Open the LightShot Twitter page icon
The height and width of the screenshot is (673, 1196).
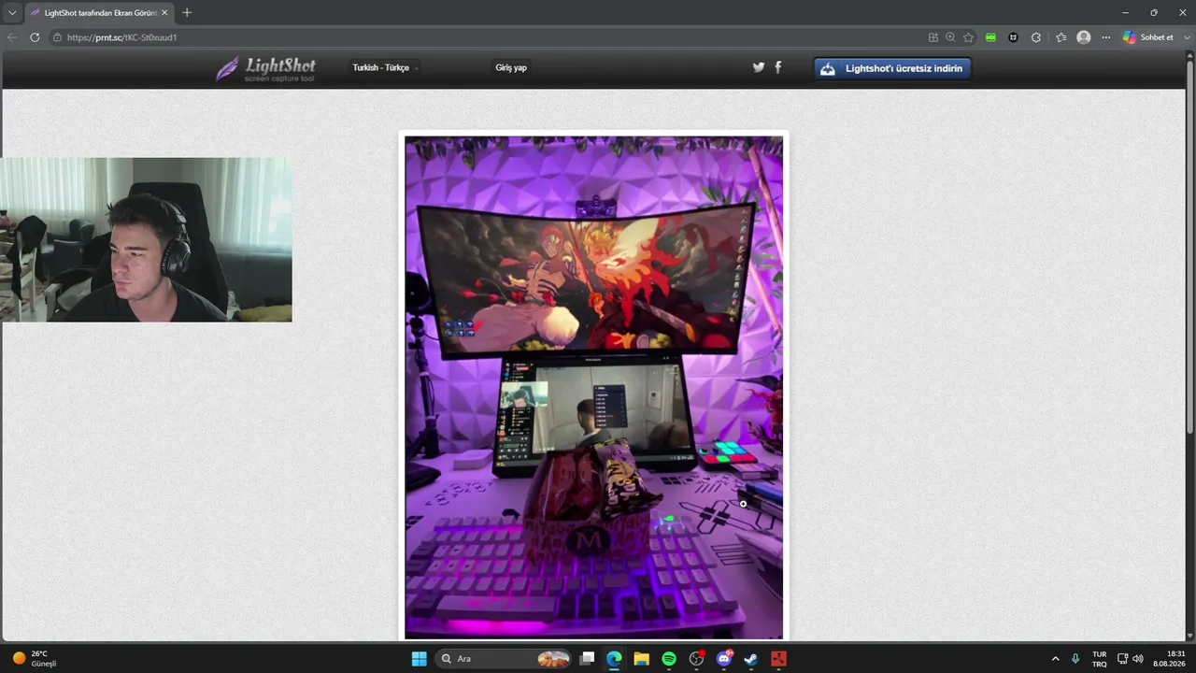pos(759,67)
